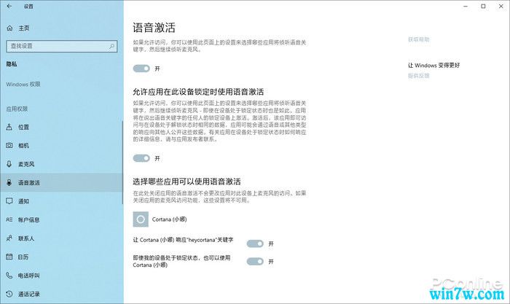Click the phone calls (电话呼叫) icon
This screenshot has width=510, height=304.
pyautogui.click(x=9, y=276)
